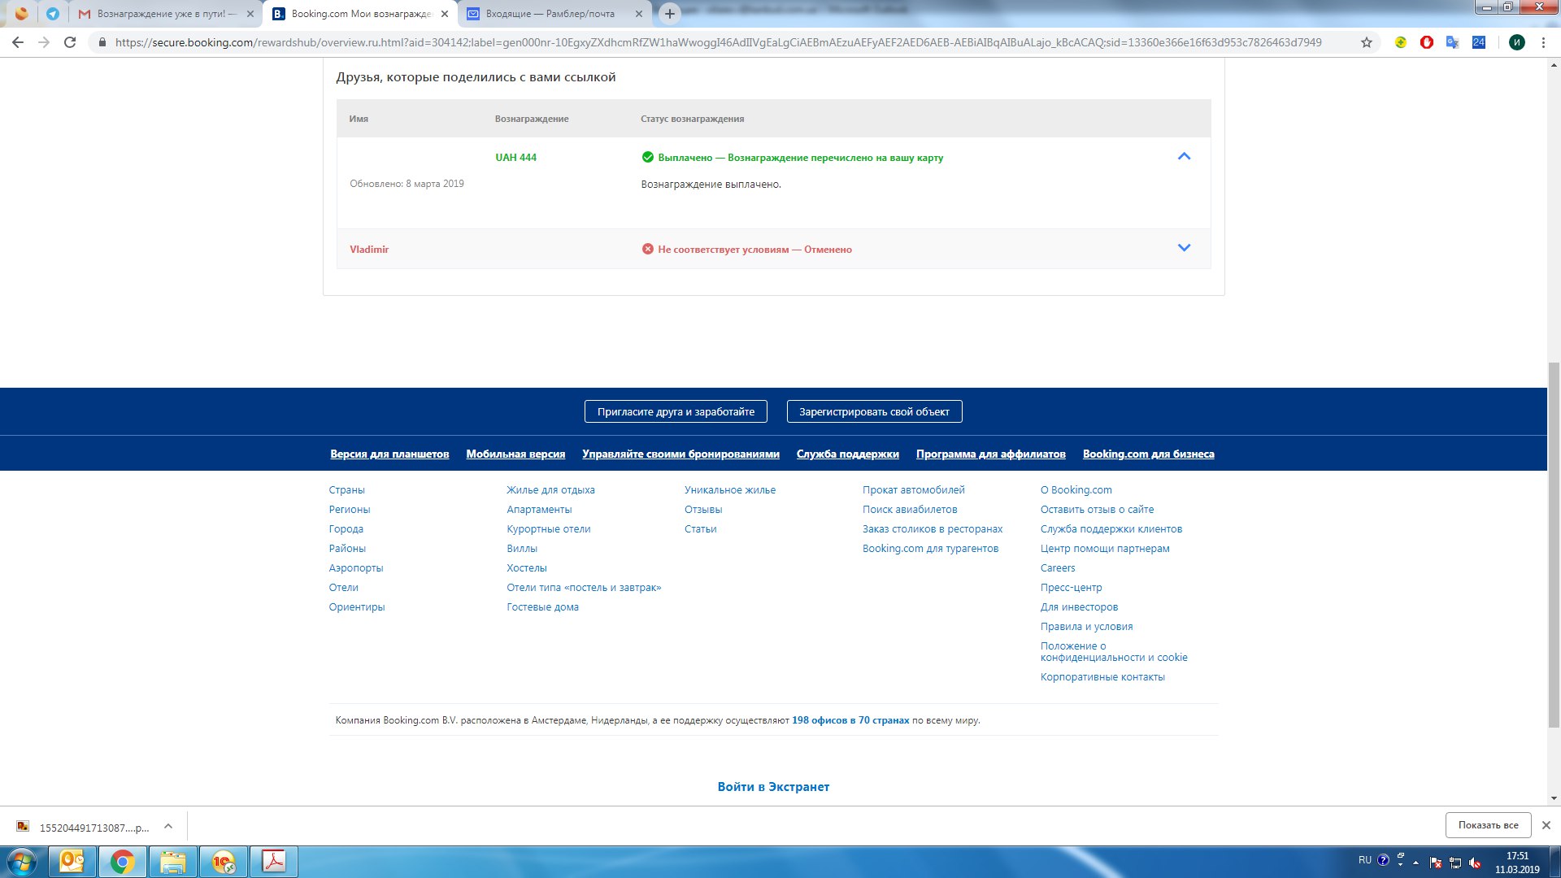Image resolution: width=1561 pixels, height=878 pixels.
Task: Click Войти в Экстранет link
Action: click(x=773, y=786)
